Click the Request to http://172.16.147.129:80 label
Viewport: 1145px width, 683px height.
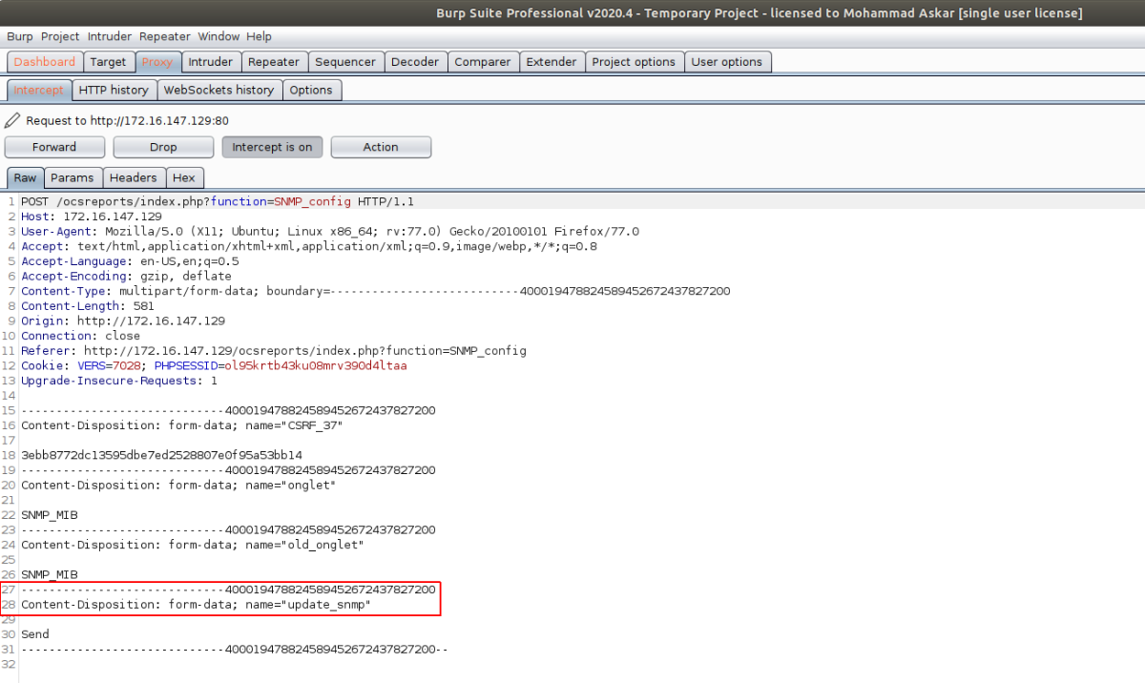tap(127, 120)
